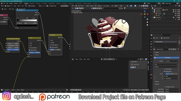Jump to timeline end button
The width and height of the screenshot is (181, 101).
[81, 90]
